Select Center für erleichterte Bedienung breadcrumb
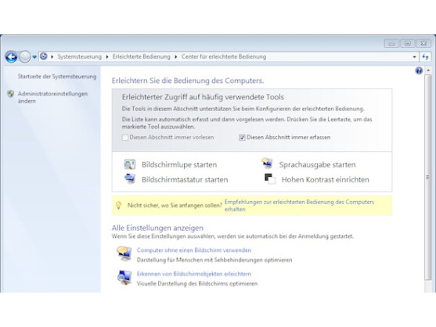This screenshot has width=436, height=327. 224,56
